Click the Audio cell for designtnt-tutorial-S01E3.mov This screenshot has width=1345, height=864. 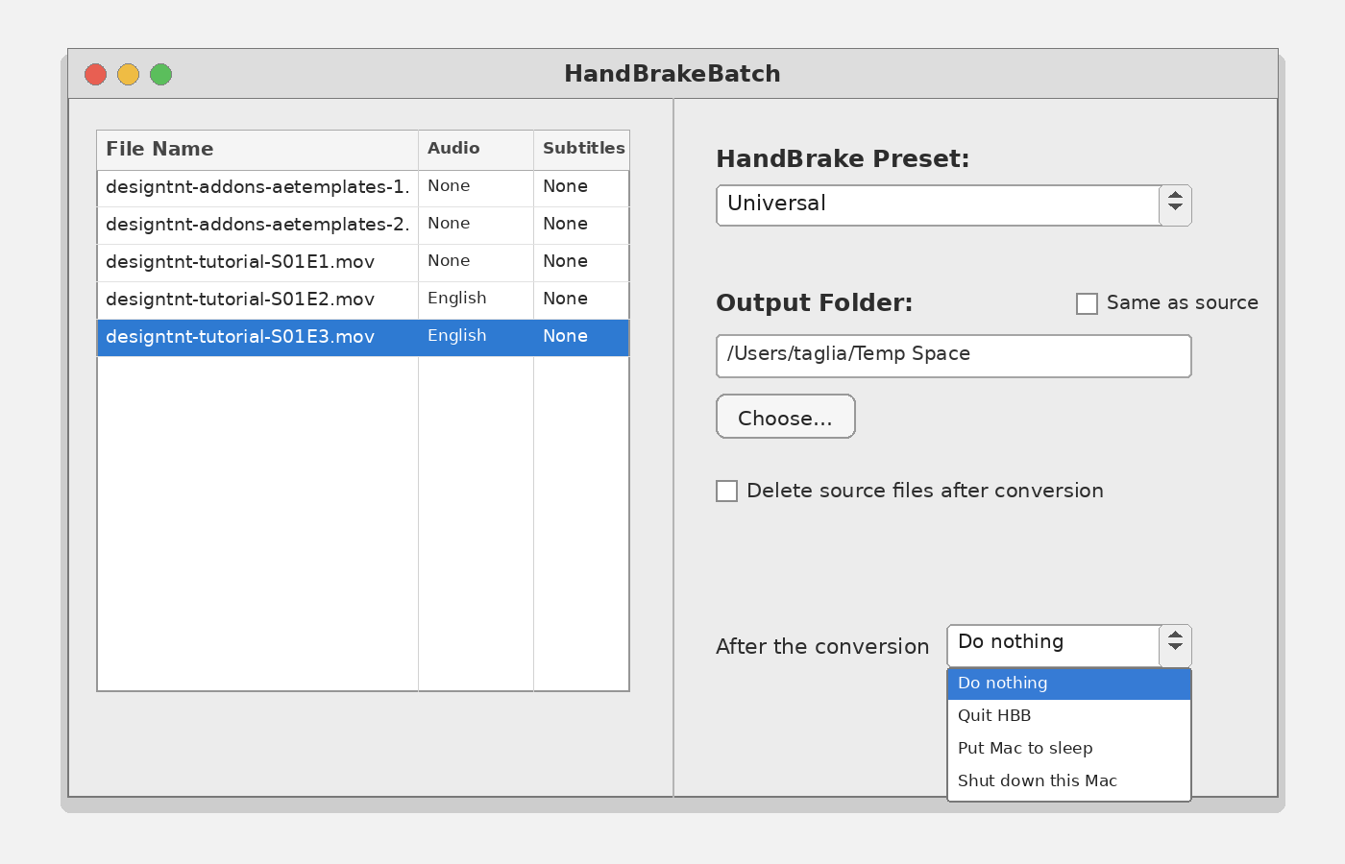476,338
